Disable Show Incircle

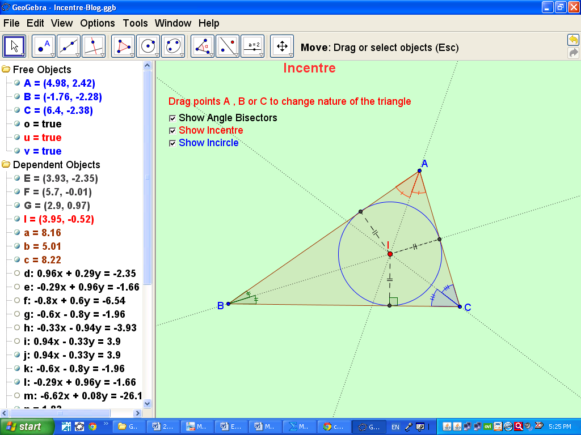[x=172, y=143]
